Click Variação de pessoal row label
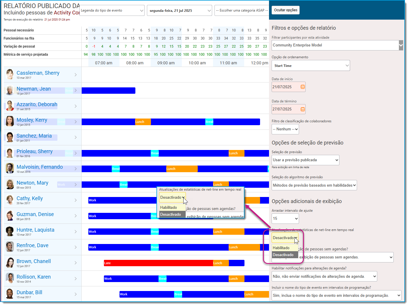 pos(19,46)
